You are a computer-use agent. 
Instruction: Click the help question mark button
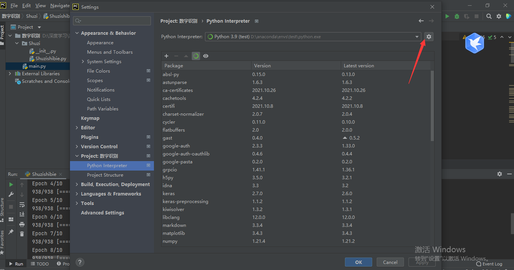[x=80, y=262]
